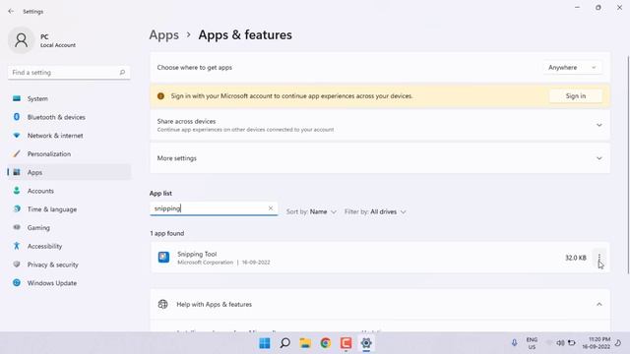630x354 pixels.
Task: Click the microphone icon in the system tray
Action: pos(514,343)
